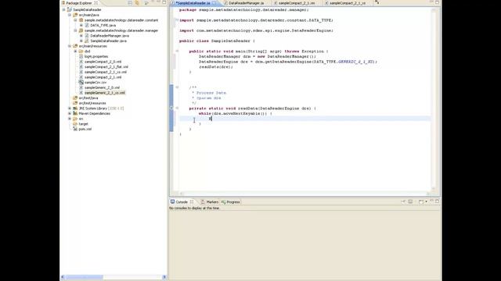501x281 pixels.
Task: Click the pom.xml file icon
Action: tap(75, 129)
